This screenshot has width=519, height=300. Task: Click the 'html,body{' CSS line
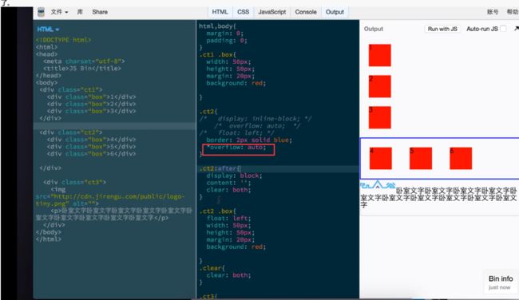click(217, 26)
